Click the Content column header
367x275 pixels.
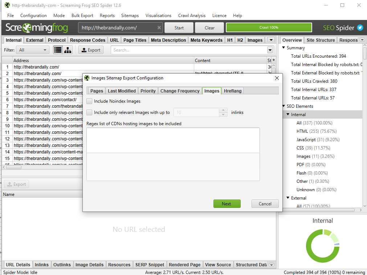click(230, 60)
